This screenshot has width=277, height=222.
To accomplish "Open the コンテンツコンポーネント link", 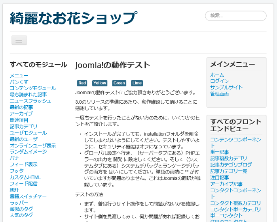I will [236, 142].
